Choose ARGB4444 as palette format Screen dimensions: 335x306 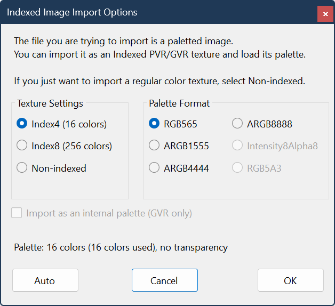[154, 168]
